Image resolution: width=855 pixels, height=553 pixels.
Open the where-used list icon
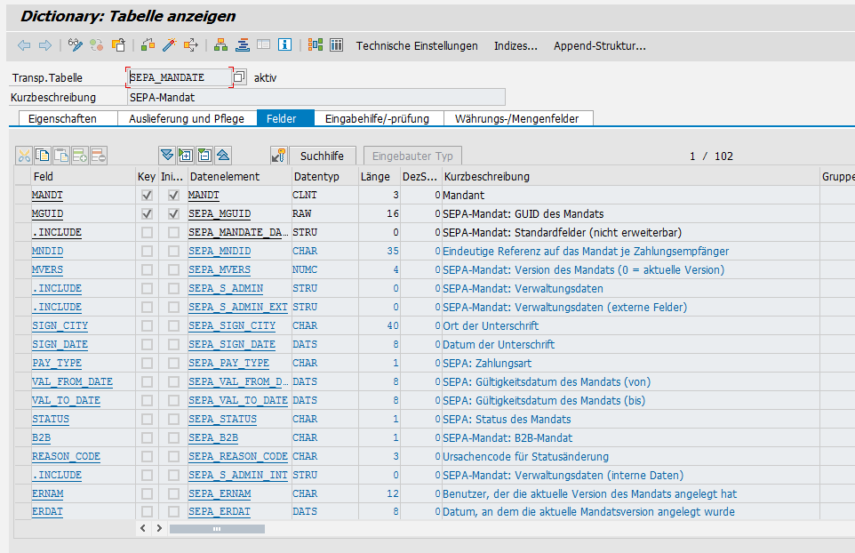pyautogui.click(x=190, y=45)
